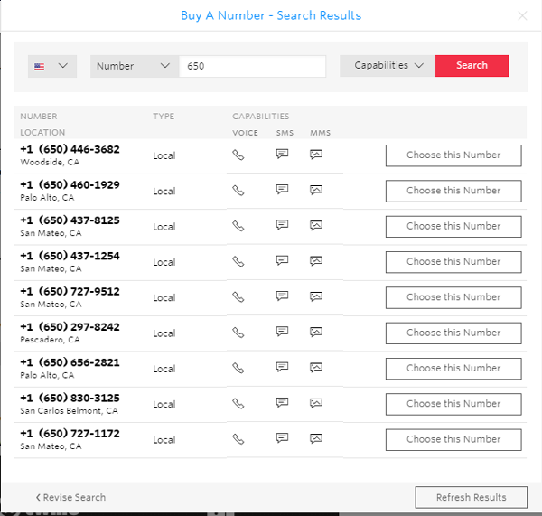Click MMS icon for (650) 727-1172
The image size is (542, 516).
click(x=316, y=439)
